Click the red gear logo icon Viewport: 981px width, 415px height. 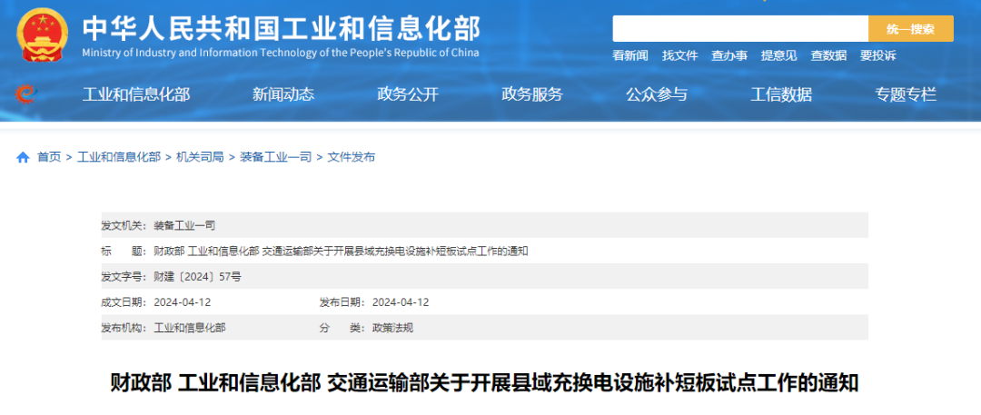25,94
